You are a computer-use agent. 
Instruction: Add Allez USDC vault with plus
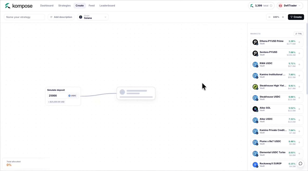pos(299,120)
